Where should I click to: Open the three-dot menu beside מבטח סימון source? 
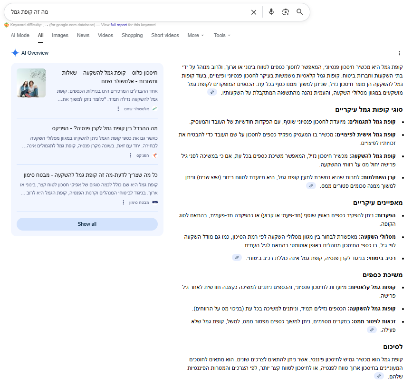[x=123, y=203]
